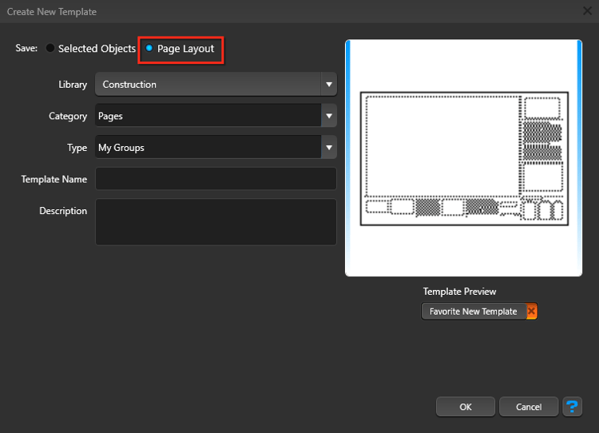Viewport: 599px width, 433px height.
Task: Close the Create New Template dialog
Action: point(588,12)
